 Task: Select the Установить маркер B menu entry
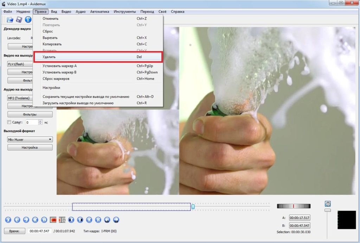click(98, 72)
